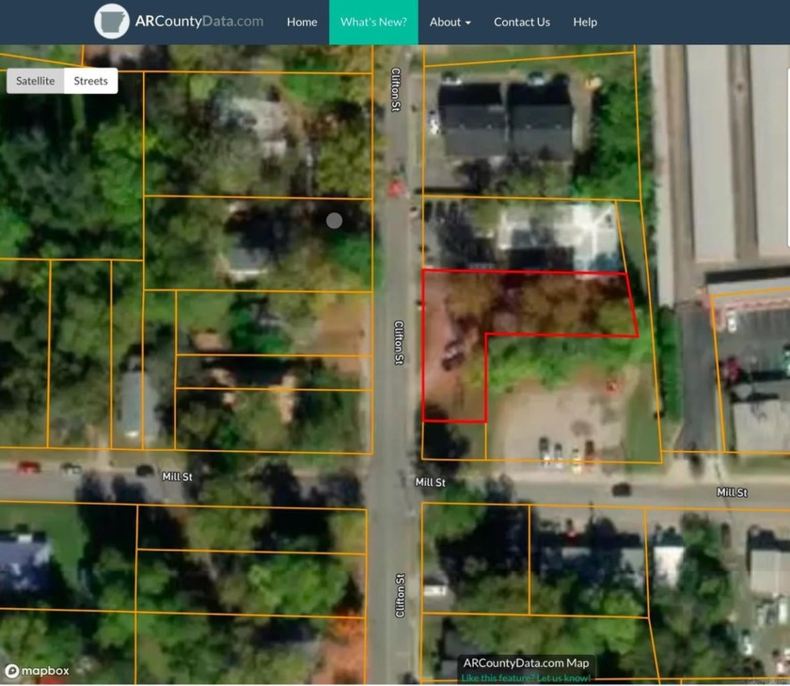Click the ARCountyData.com bucket logo

[110, 21]
